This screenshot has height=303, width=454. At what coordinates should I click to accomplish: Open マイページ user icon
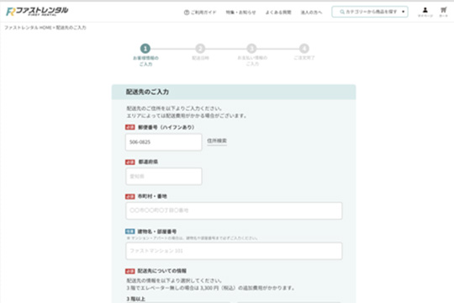tap(425, 12)
